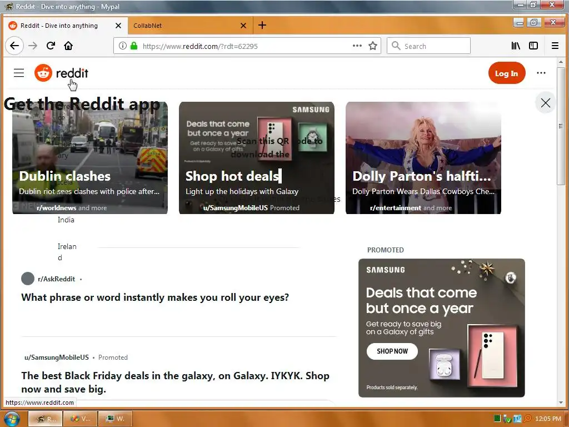Screen dimensions: 569x427
Task: Click the Samsung Deals that come ad banner
Action: click(x=441, y=327)
